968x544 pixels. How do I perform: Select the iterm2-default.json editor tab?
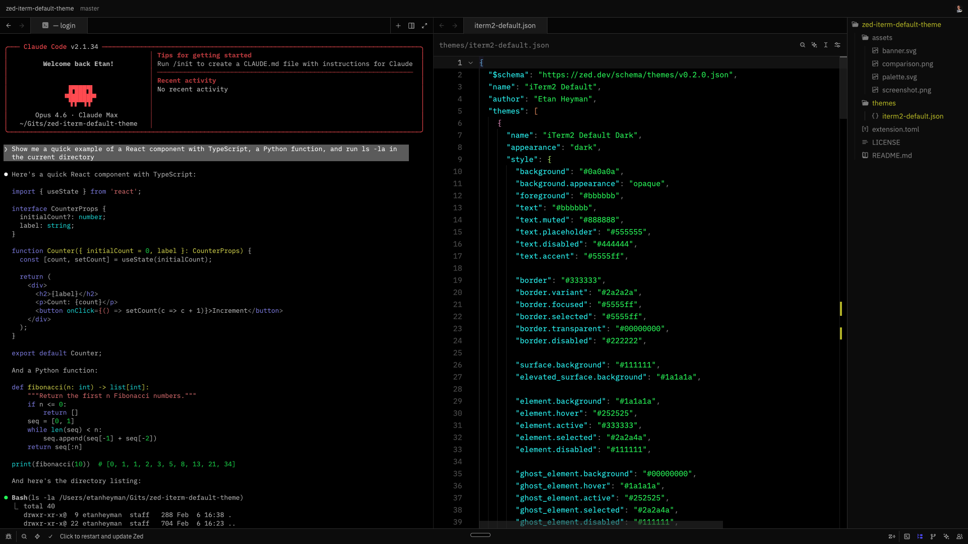coord(505,26)
